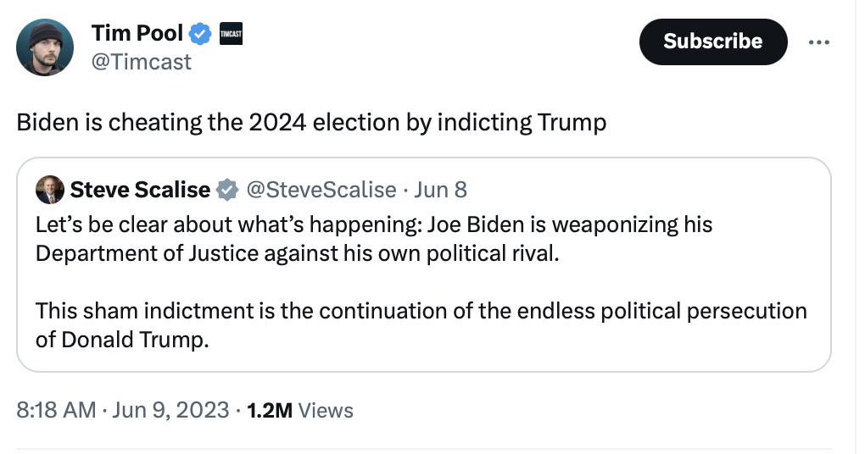Image resolution: width=865 pixels, height=454 pixels.
Task: Open the quoted tweet's Jun 8 date
Action: (440, 190)
